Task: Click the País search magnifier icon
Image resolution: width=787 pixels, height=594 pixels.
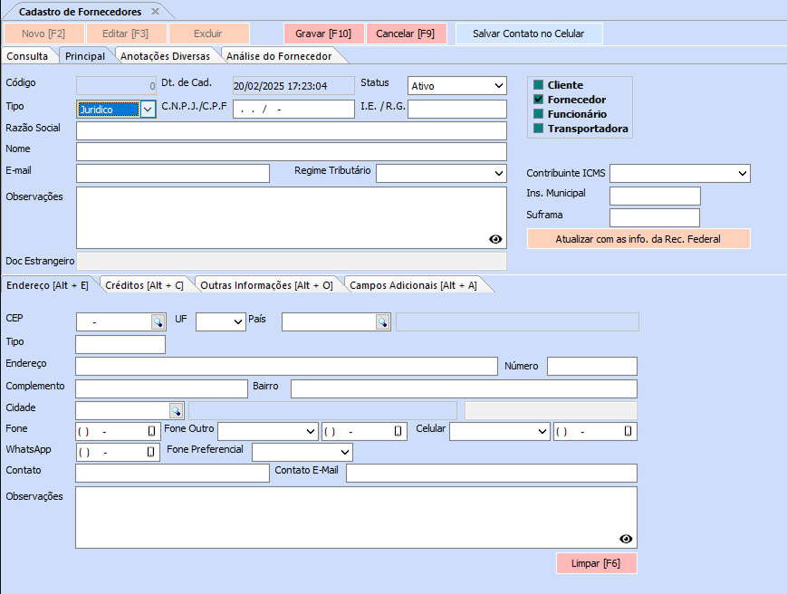Action: click(383, 322)
